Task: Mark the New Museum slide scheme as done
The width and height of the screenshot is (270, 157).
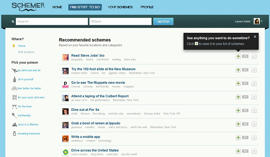Action: pyautogui.click(x=254, y=70)
